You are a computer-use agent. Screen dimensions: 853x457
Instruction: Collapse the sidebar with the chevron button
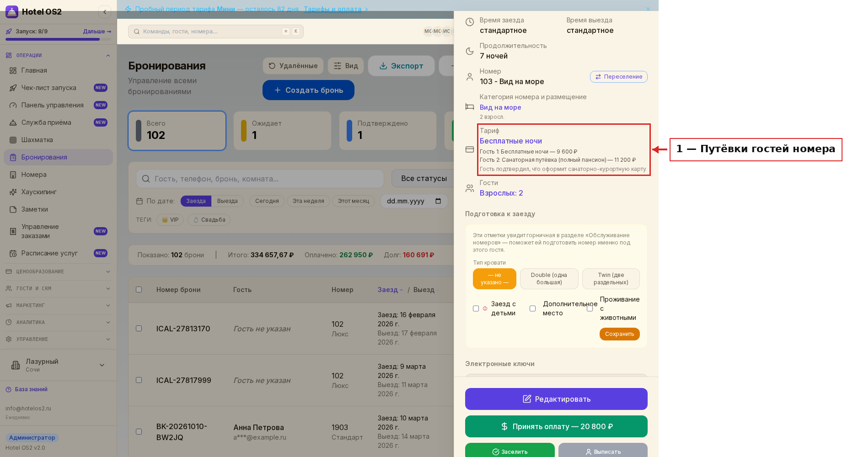pyautogui.click(x=105, y=12)
